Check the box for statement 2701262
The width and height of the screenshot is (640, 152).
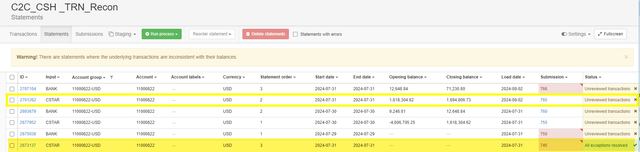coord(12,100)
